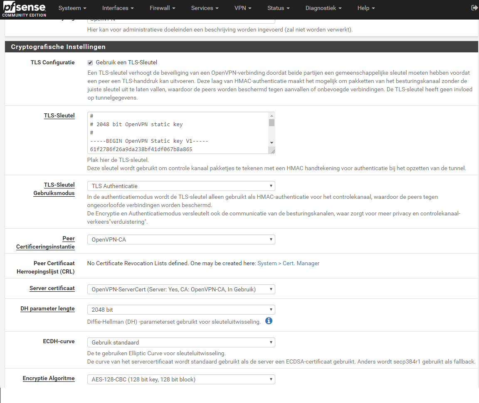This screenshot has width=479, height=403.
Task: Open Peer Certificeringsinstantie dropdown
Action: 181,239
